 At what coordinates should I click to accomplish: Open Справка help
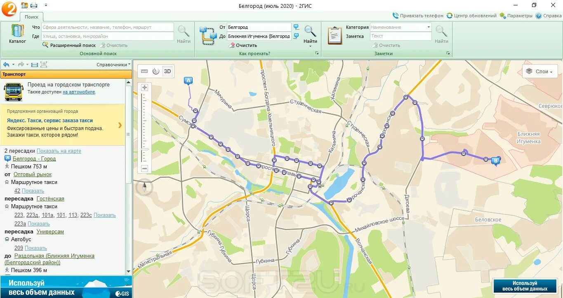[549, 16]
